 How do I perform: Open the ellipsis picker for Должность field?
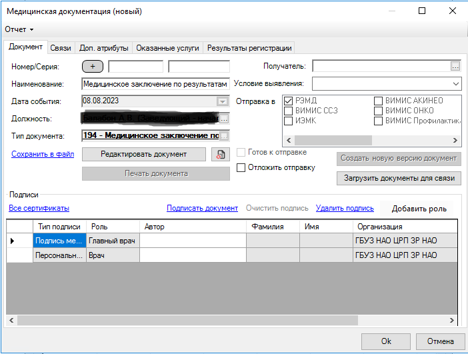click(224, 119)
